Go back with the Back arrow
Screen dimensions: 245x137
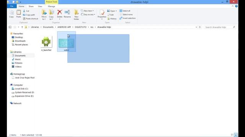[10, 27]
